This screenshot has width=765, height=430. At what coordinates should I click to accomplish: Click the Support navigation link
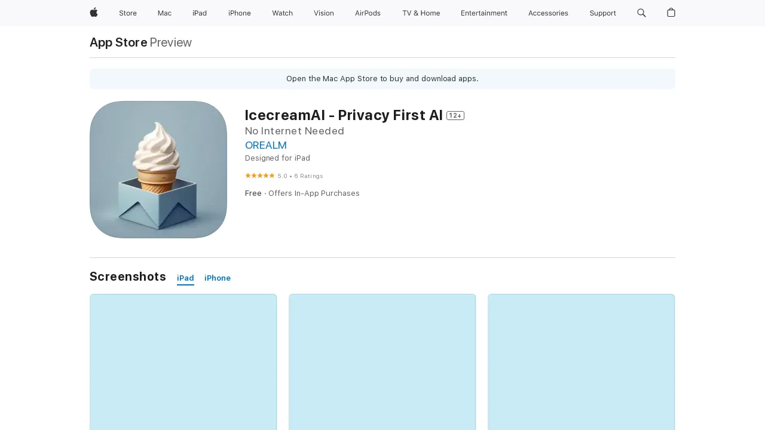pyautogui.click(x=602, y=13)
